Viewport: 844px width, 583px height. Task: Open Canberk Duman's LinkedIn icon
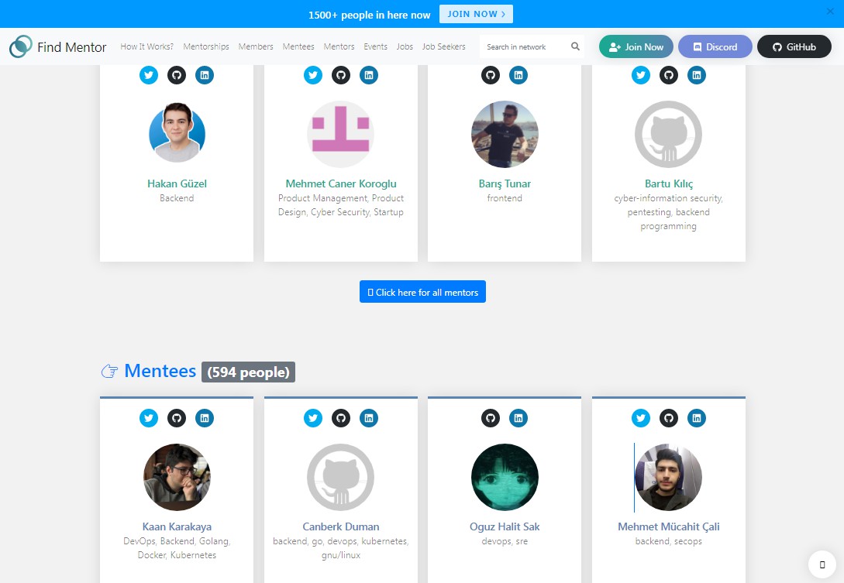click(x=369, y=418)
